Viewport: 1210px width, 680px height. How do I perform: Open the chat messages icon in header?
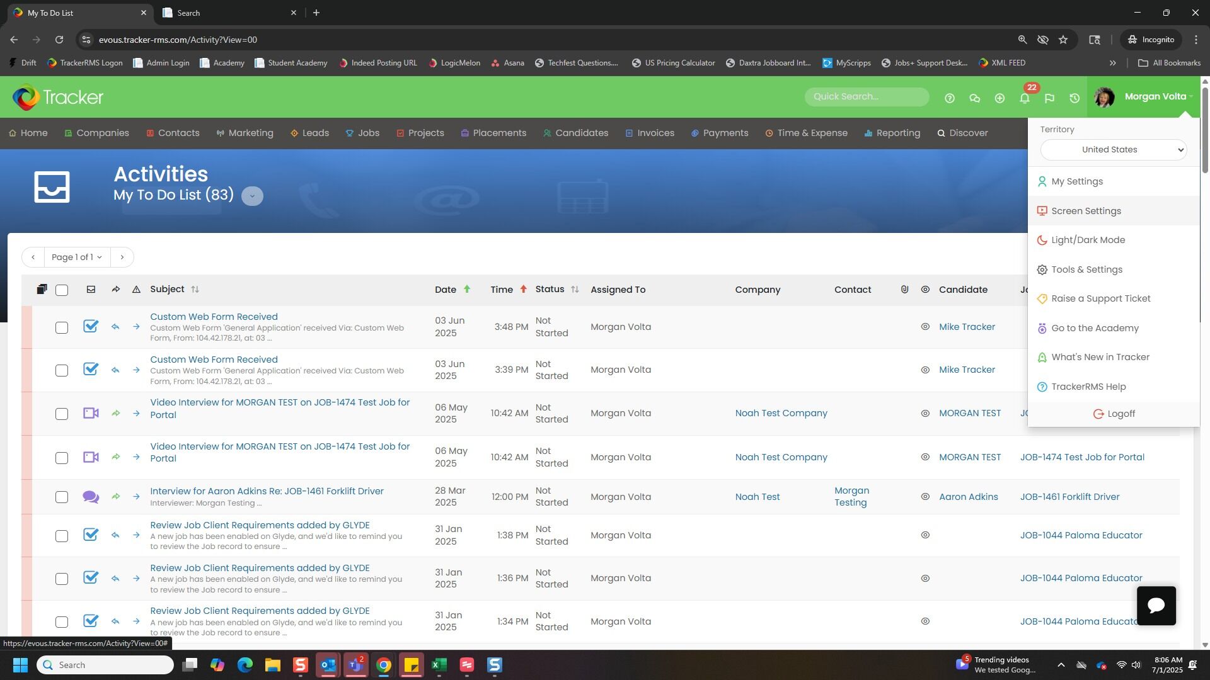click(x=974, y=98)
